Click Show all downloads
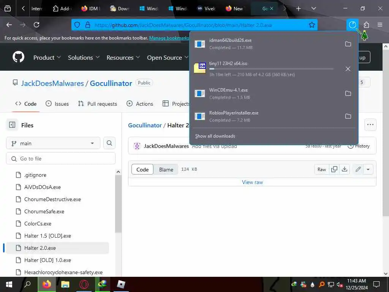The image size is (389, 292). click(215, 136)
